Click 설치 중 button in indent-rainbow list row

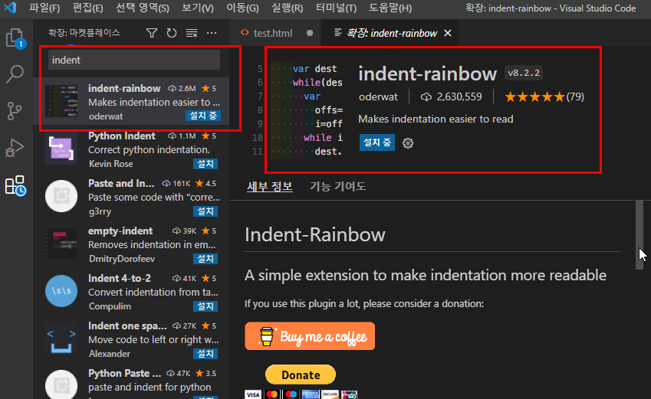(x=203, y=116)
